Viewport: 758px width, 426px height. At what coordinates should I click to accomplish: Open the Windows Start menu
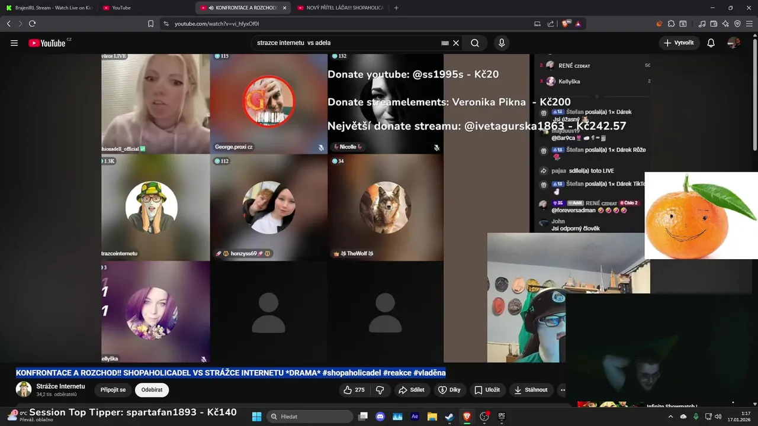point(256,417)
